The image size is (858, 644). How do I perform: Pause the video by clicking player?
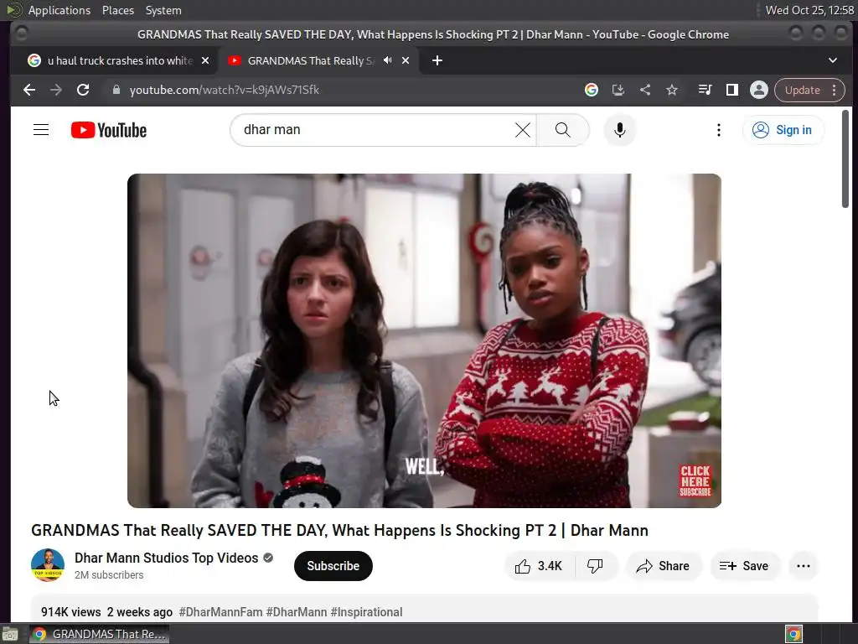424,340
